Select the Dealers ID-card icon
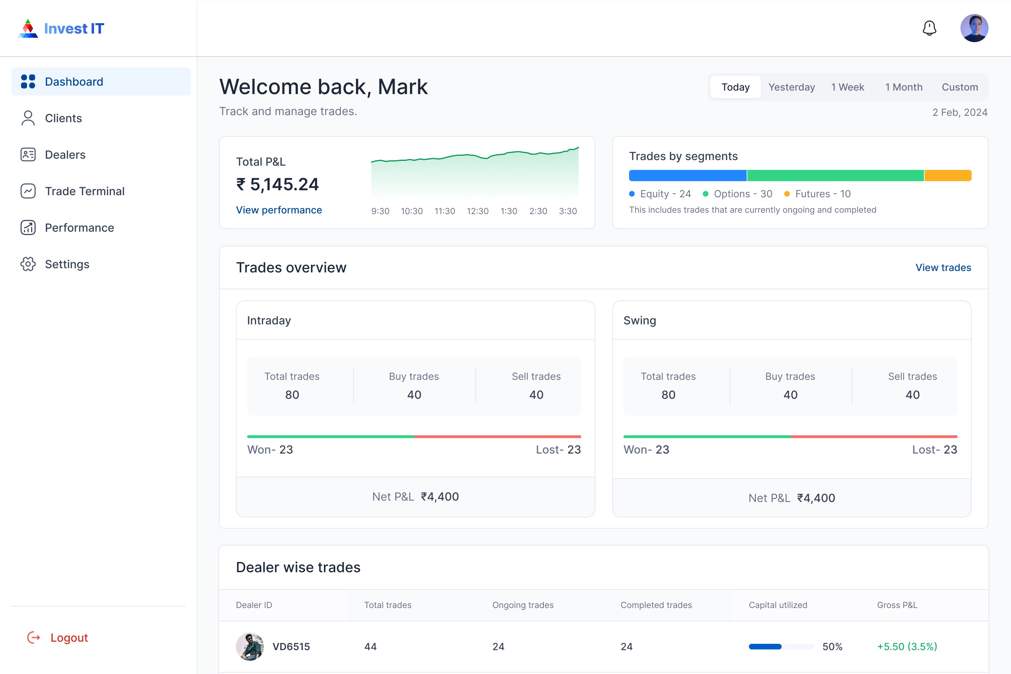 (28, 155)
